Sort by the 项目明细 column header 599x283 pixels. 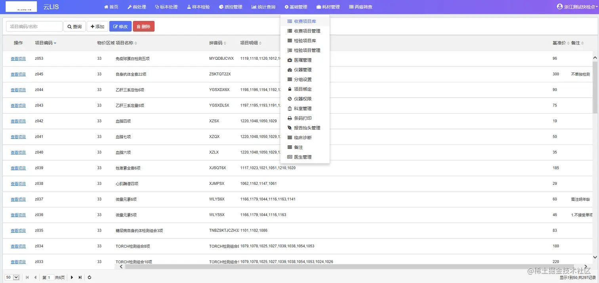(x=251, y=43)
